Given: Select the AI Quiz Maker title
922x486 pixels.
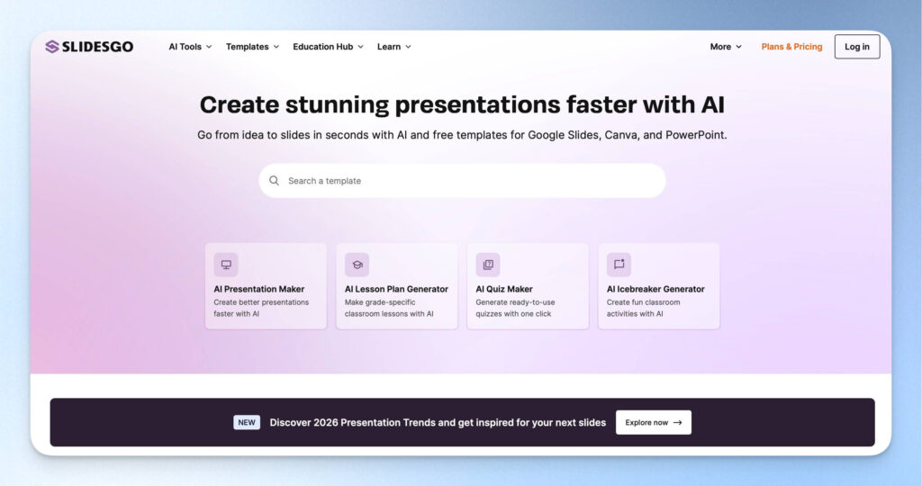Looking at the screenshot, I should [504, 289].
